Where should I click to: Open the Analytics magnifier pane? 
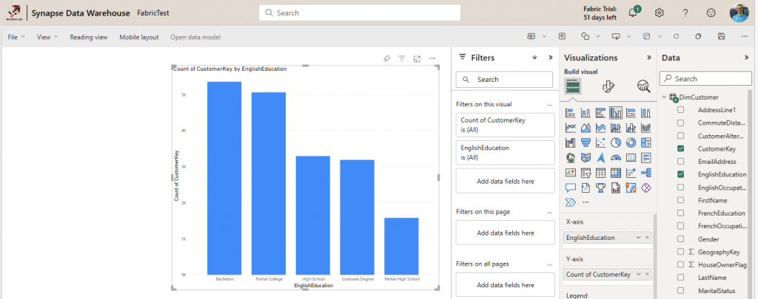[643, 86]
